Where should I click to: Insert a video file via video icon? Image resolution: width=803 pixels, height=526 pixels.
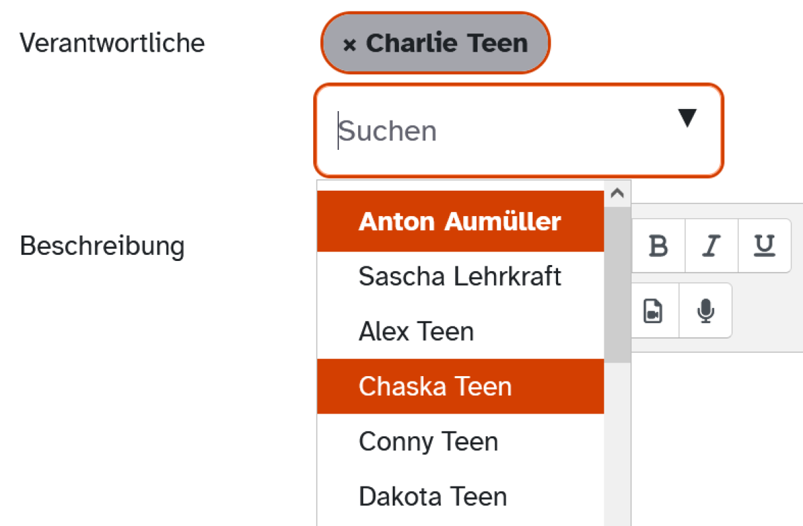653,311
